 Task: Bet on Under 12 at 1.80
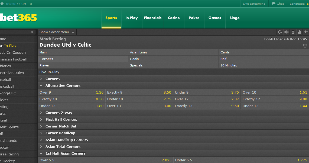tap(71, 106)
